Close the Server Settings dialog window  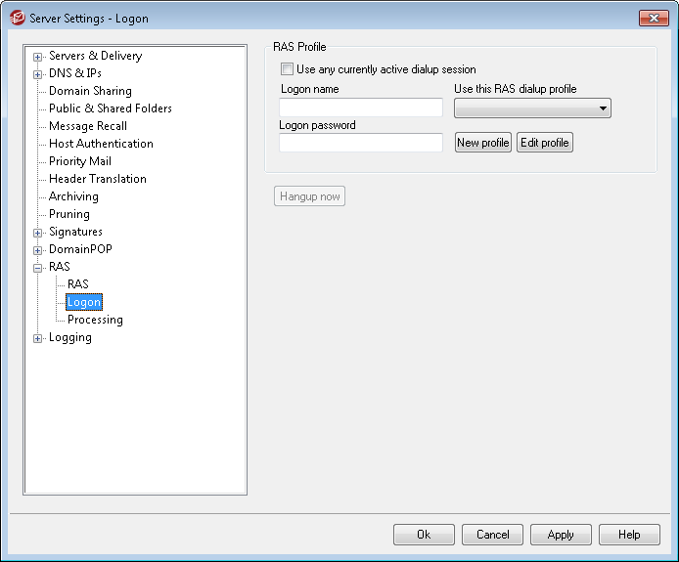653,19
